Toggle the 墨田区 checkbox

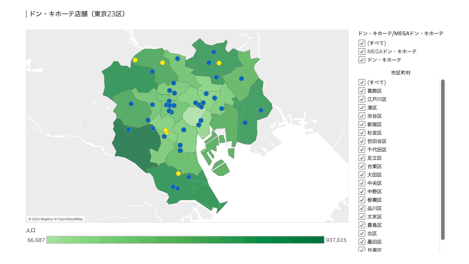point(362,241)
